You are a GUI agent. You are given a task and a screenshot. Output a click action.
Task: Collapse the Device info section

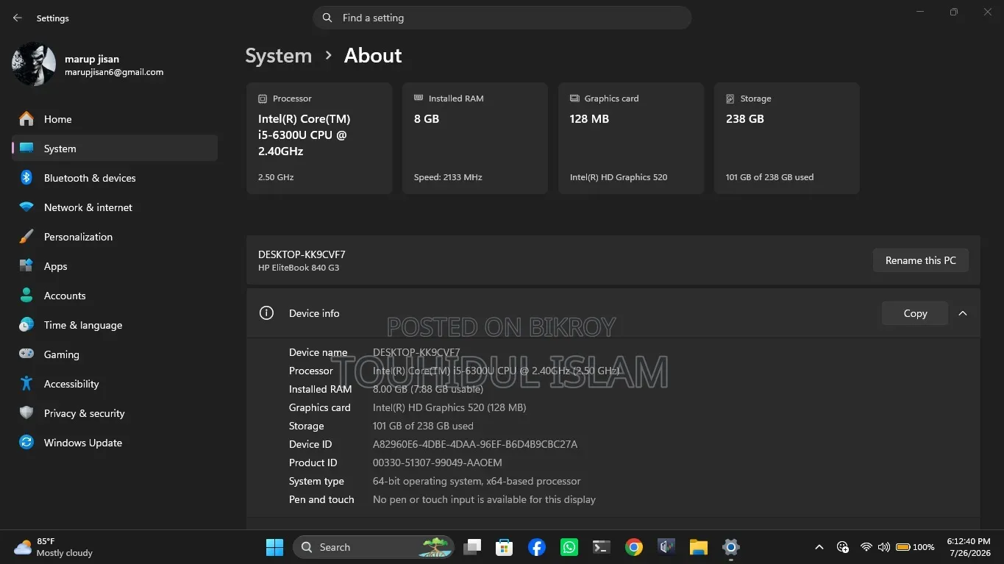point(963,313)
